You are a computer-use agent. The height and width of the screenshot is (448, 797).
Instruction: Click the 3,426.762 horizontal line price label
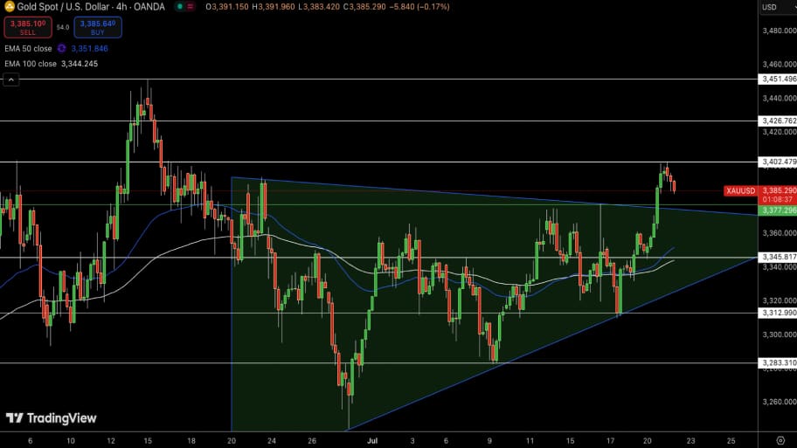point(778,121)
